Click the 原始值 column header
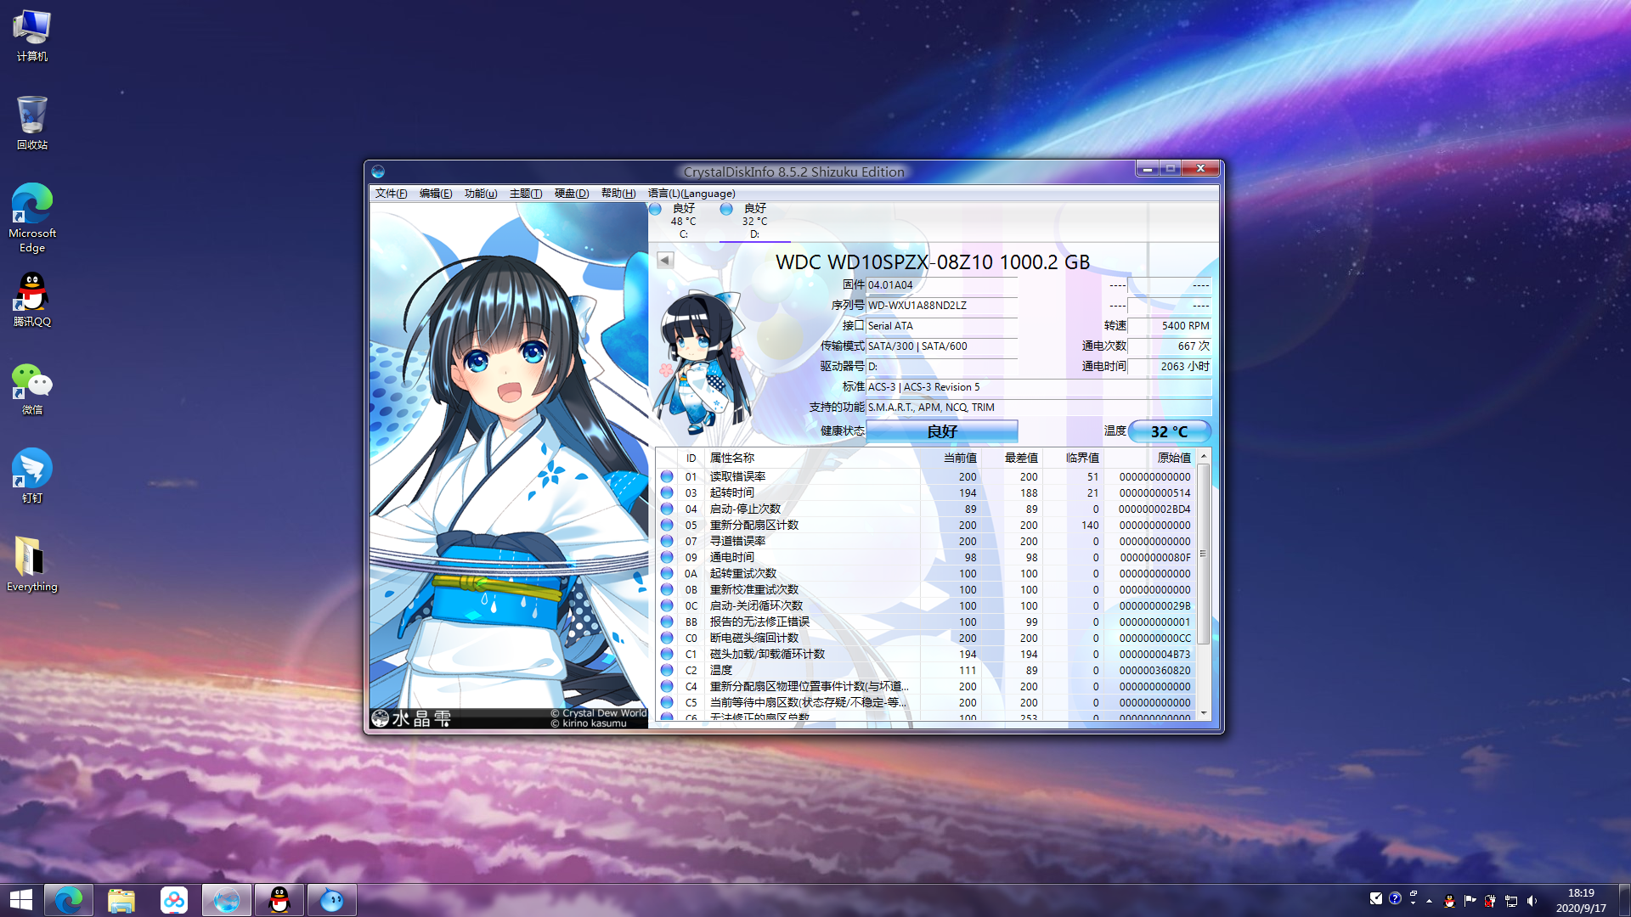 point(1150,458)
